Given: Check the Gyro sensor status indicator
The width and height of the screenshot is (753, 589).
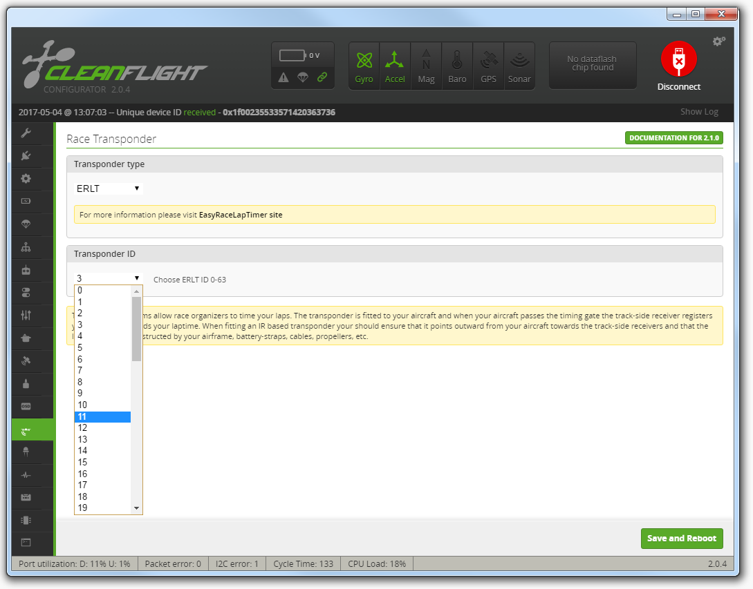Looking at the screenshot, I should (x=364, y=65).
